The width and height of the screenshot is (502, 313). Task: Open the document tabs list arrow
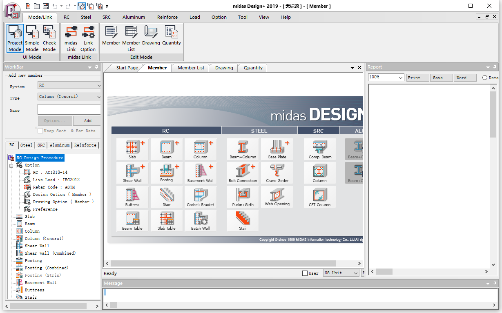353,68
